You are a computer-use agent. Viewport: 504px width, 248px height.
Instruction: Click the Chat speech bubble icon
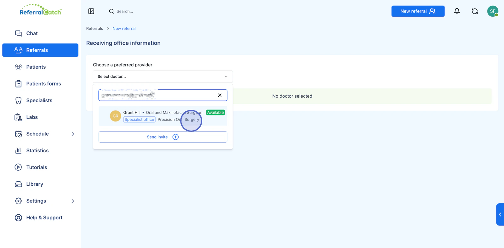18,33
